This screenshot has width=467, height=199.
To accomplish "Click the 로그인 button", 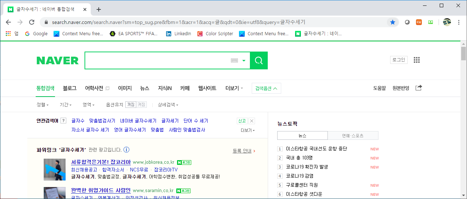I will point(399,60).
